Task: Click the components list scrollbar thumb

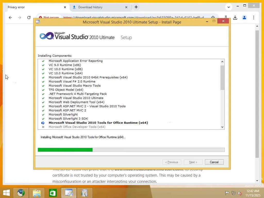Action: 222,78
